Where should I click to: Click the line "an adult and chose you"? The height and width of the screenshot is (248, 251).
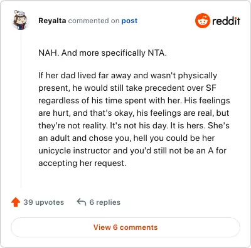(127, 138)
